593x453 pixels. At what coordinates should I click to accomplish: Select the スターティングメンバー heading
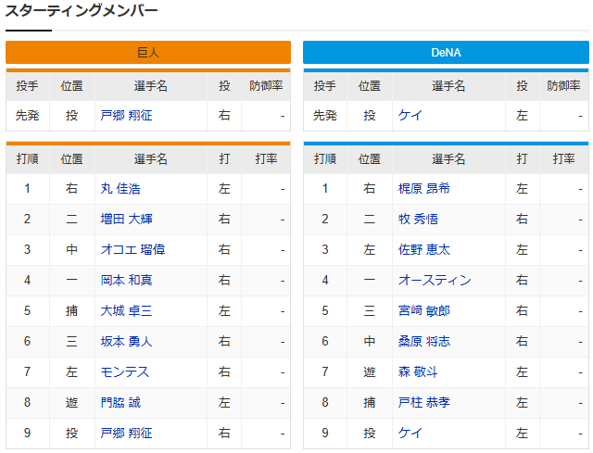coord(82,10)
